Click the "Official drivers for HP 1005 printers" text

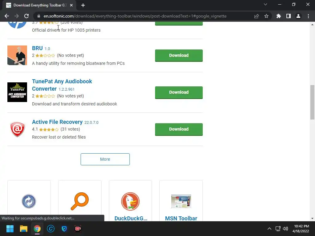(x=66, y=30)
